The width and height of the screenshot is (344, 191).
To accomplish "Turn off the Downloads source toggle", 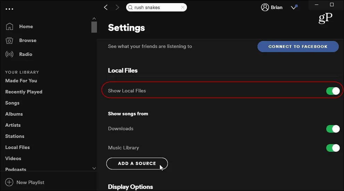I will (333, 129).
